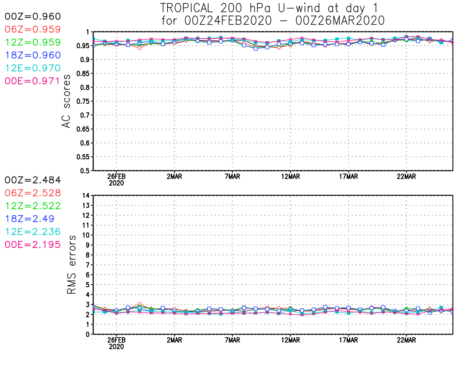The image size is (474, 366).
Task: Click the '7' tick on the RMS axis
Action: click(x=87, y=265)
